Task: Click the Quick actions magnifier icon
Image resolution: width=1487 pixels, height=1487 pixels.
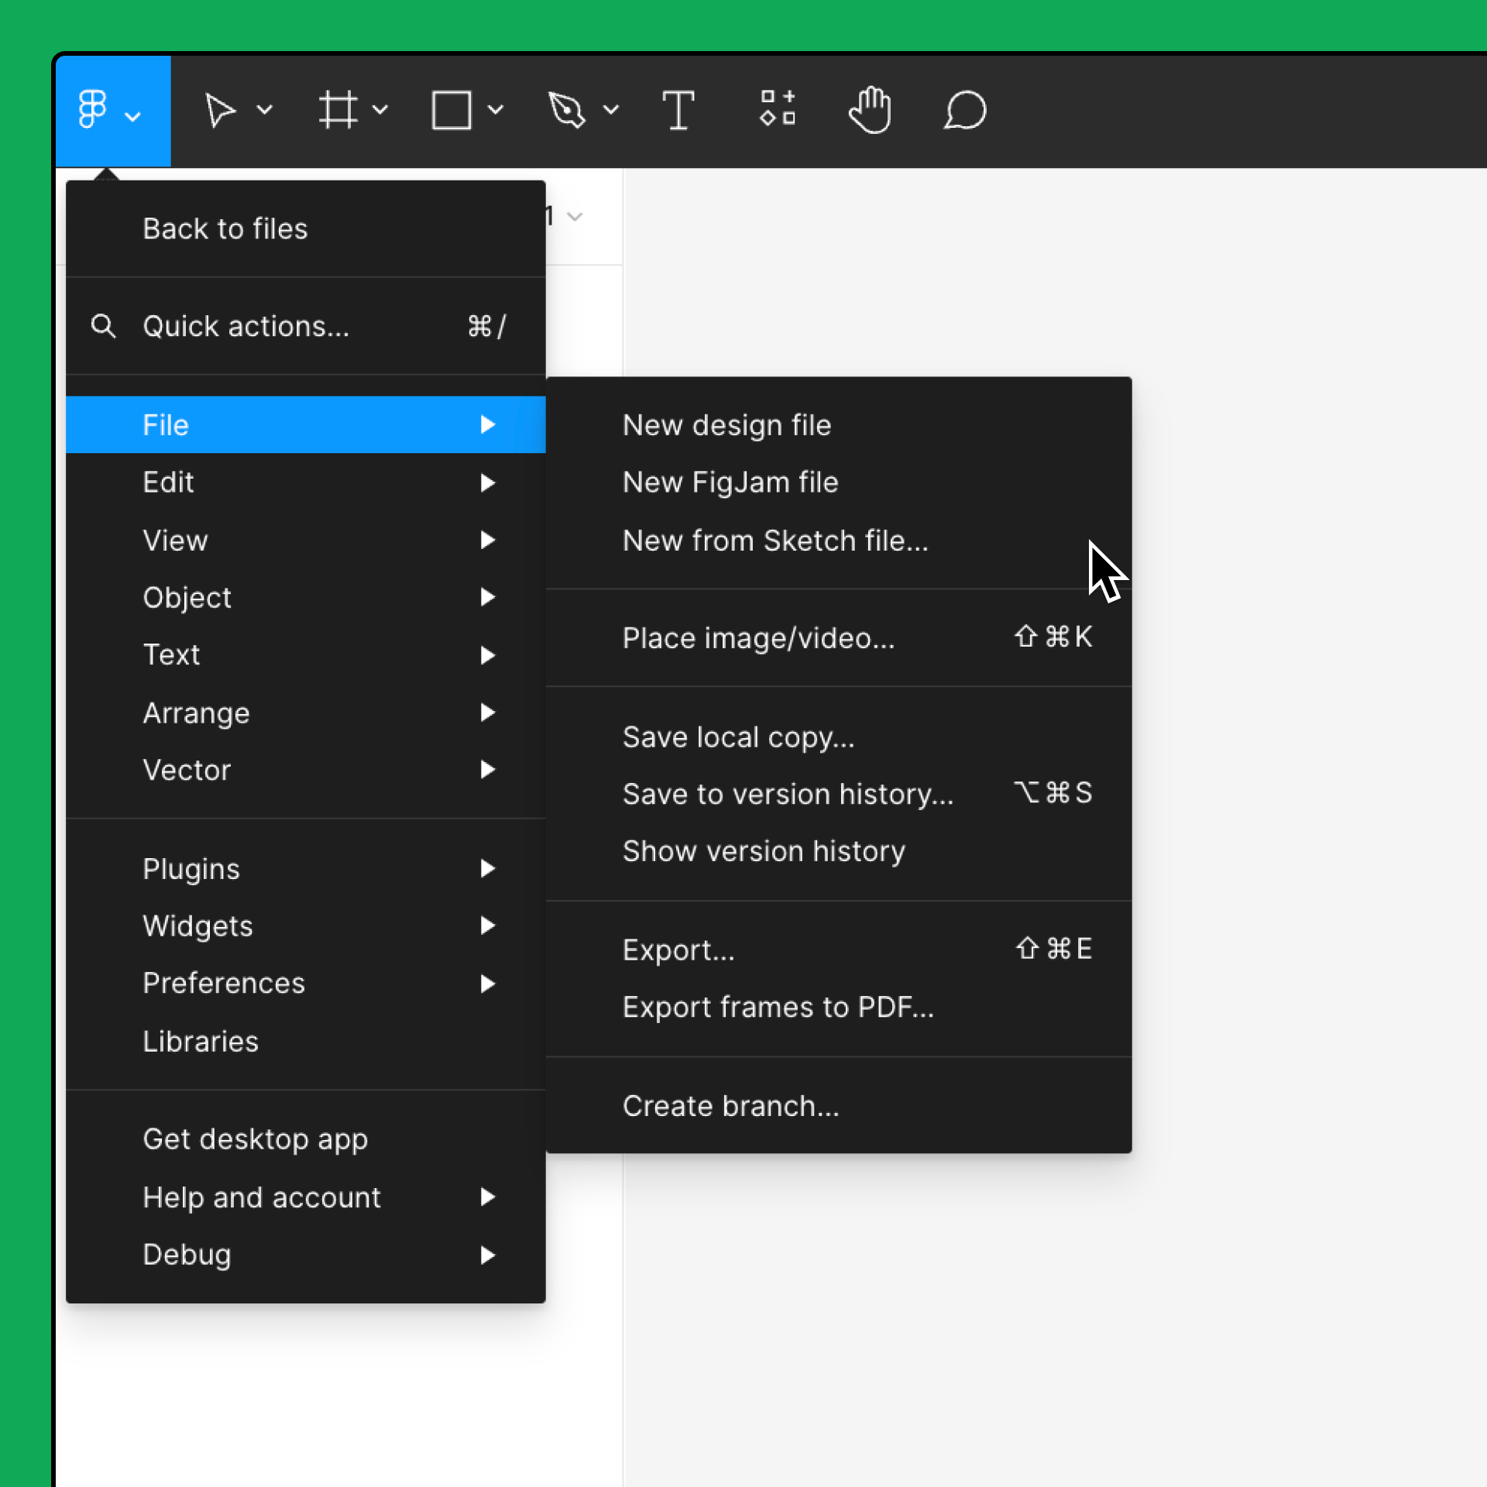Action: (x=104, y=326)
